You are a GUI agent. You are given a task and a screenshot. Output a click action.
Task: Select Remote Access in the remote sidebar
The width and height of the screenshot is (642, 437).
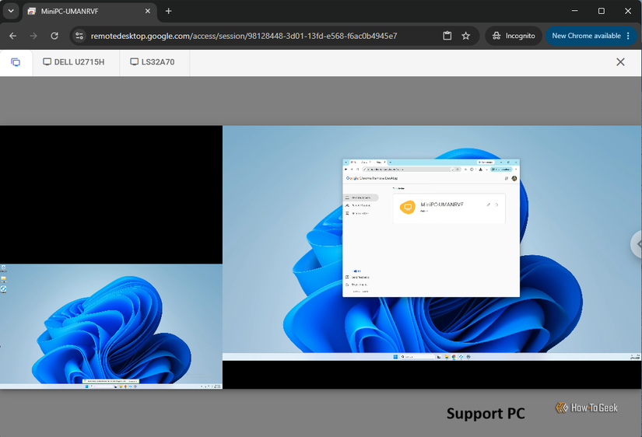click(x=360, y=198)
